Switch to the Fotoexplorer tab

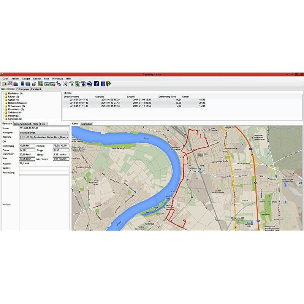pyautogui.click(x=22, y=89)
